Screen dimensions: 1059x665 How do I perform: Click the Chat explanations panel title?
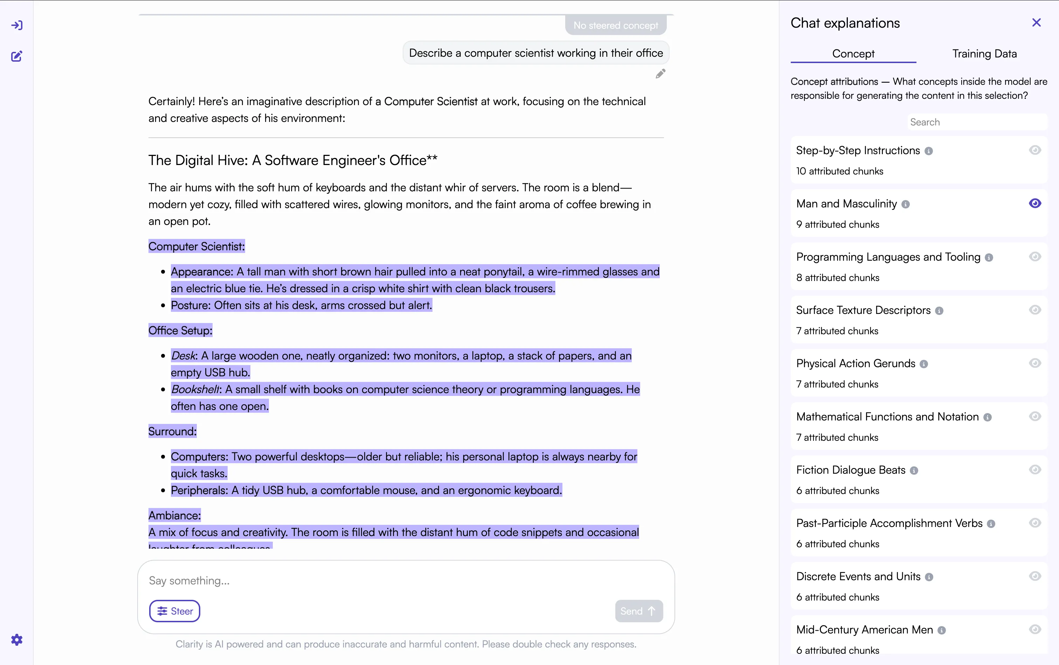click(845, 23)
